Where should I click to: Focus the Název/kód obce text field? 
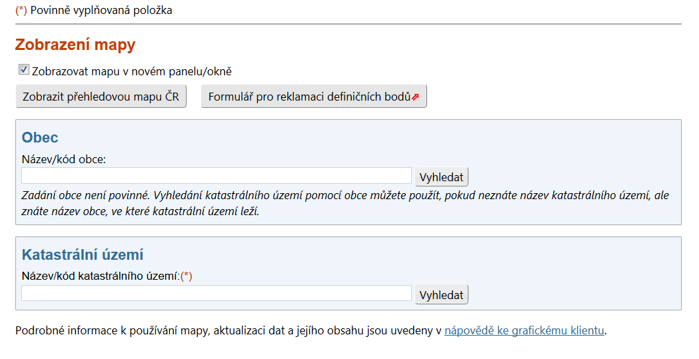point(216,176)
